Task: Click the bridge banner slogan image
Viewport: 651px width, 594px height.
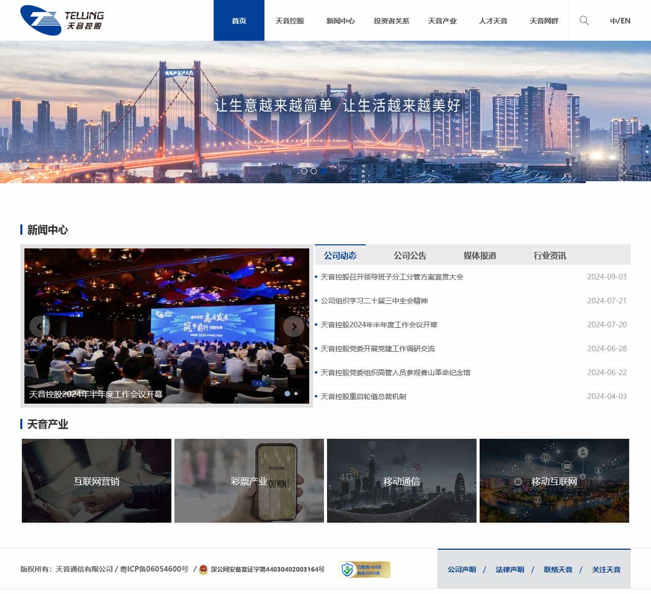Action: click(x=325, y=112)
